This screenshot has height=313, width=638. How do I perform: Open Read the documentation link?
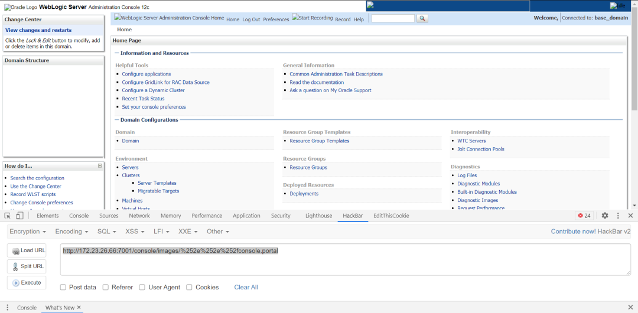[317, 82]
